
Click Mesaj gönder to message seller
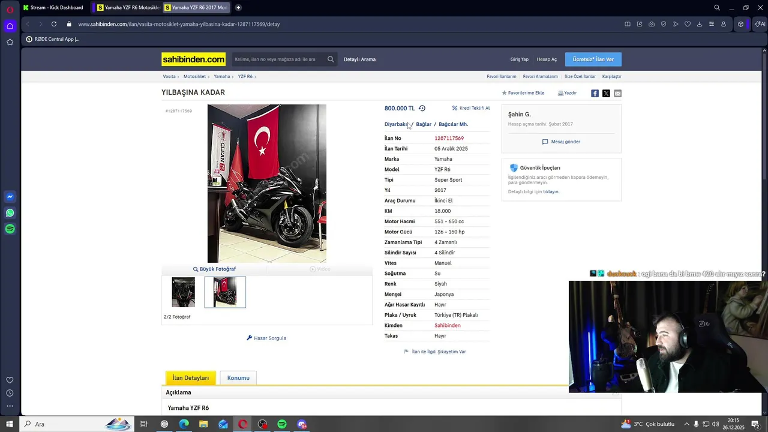(561, 142)
